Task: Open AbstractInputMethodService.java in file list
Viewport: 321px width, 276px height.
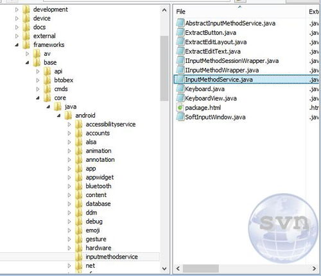Action: pyautogui.click(x=230, y=23)
